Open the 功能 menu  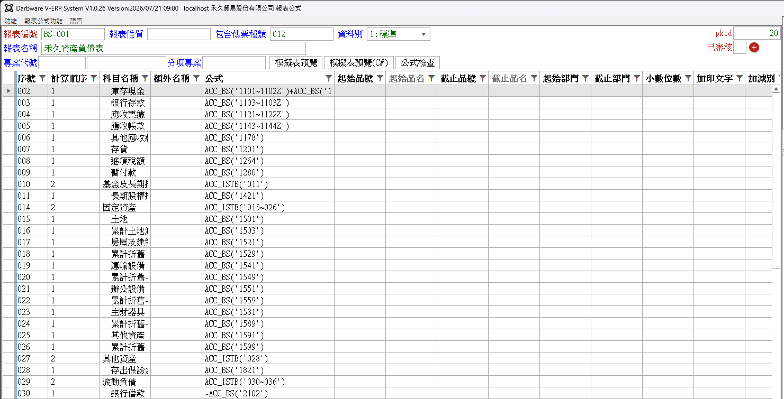(x=11, y=21)
